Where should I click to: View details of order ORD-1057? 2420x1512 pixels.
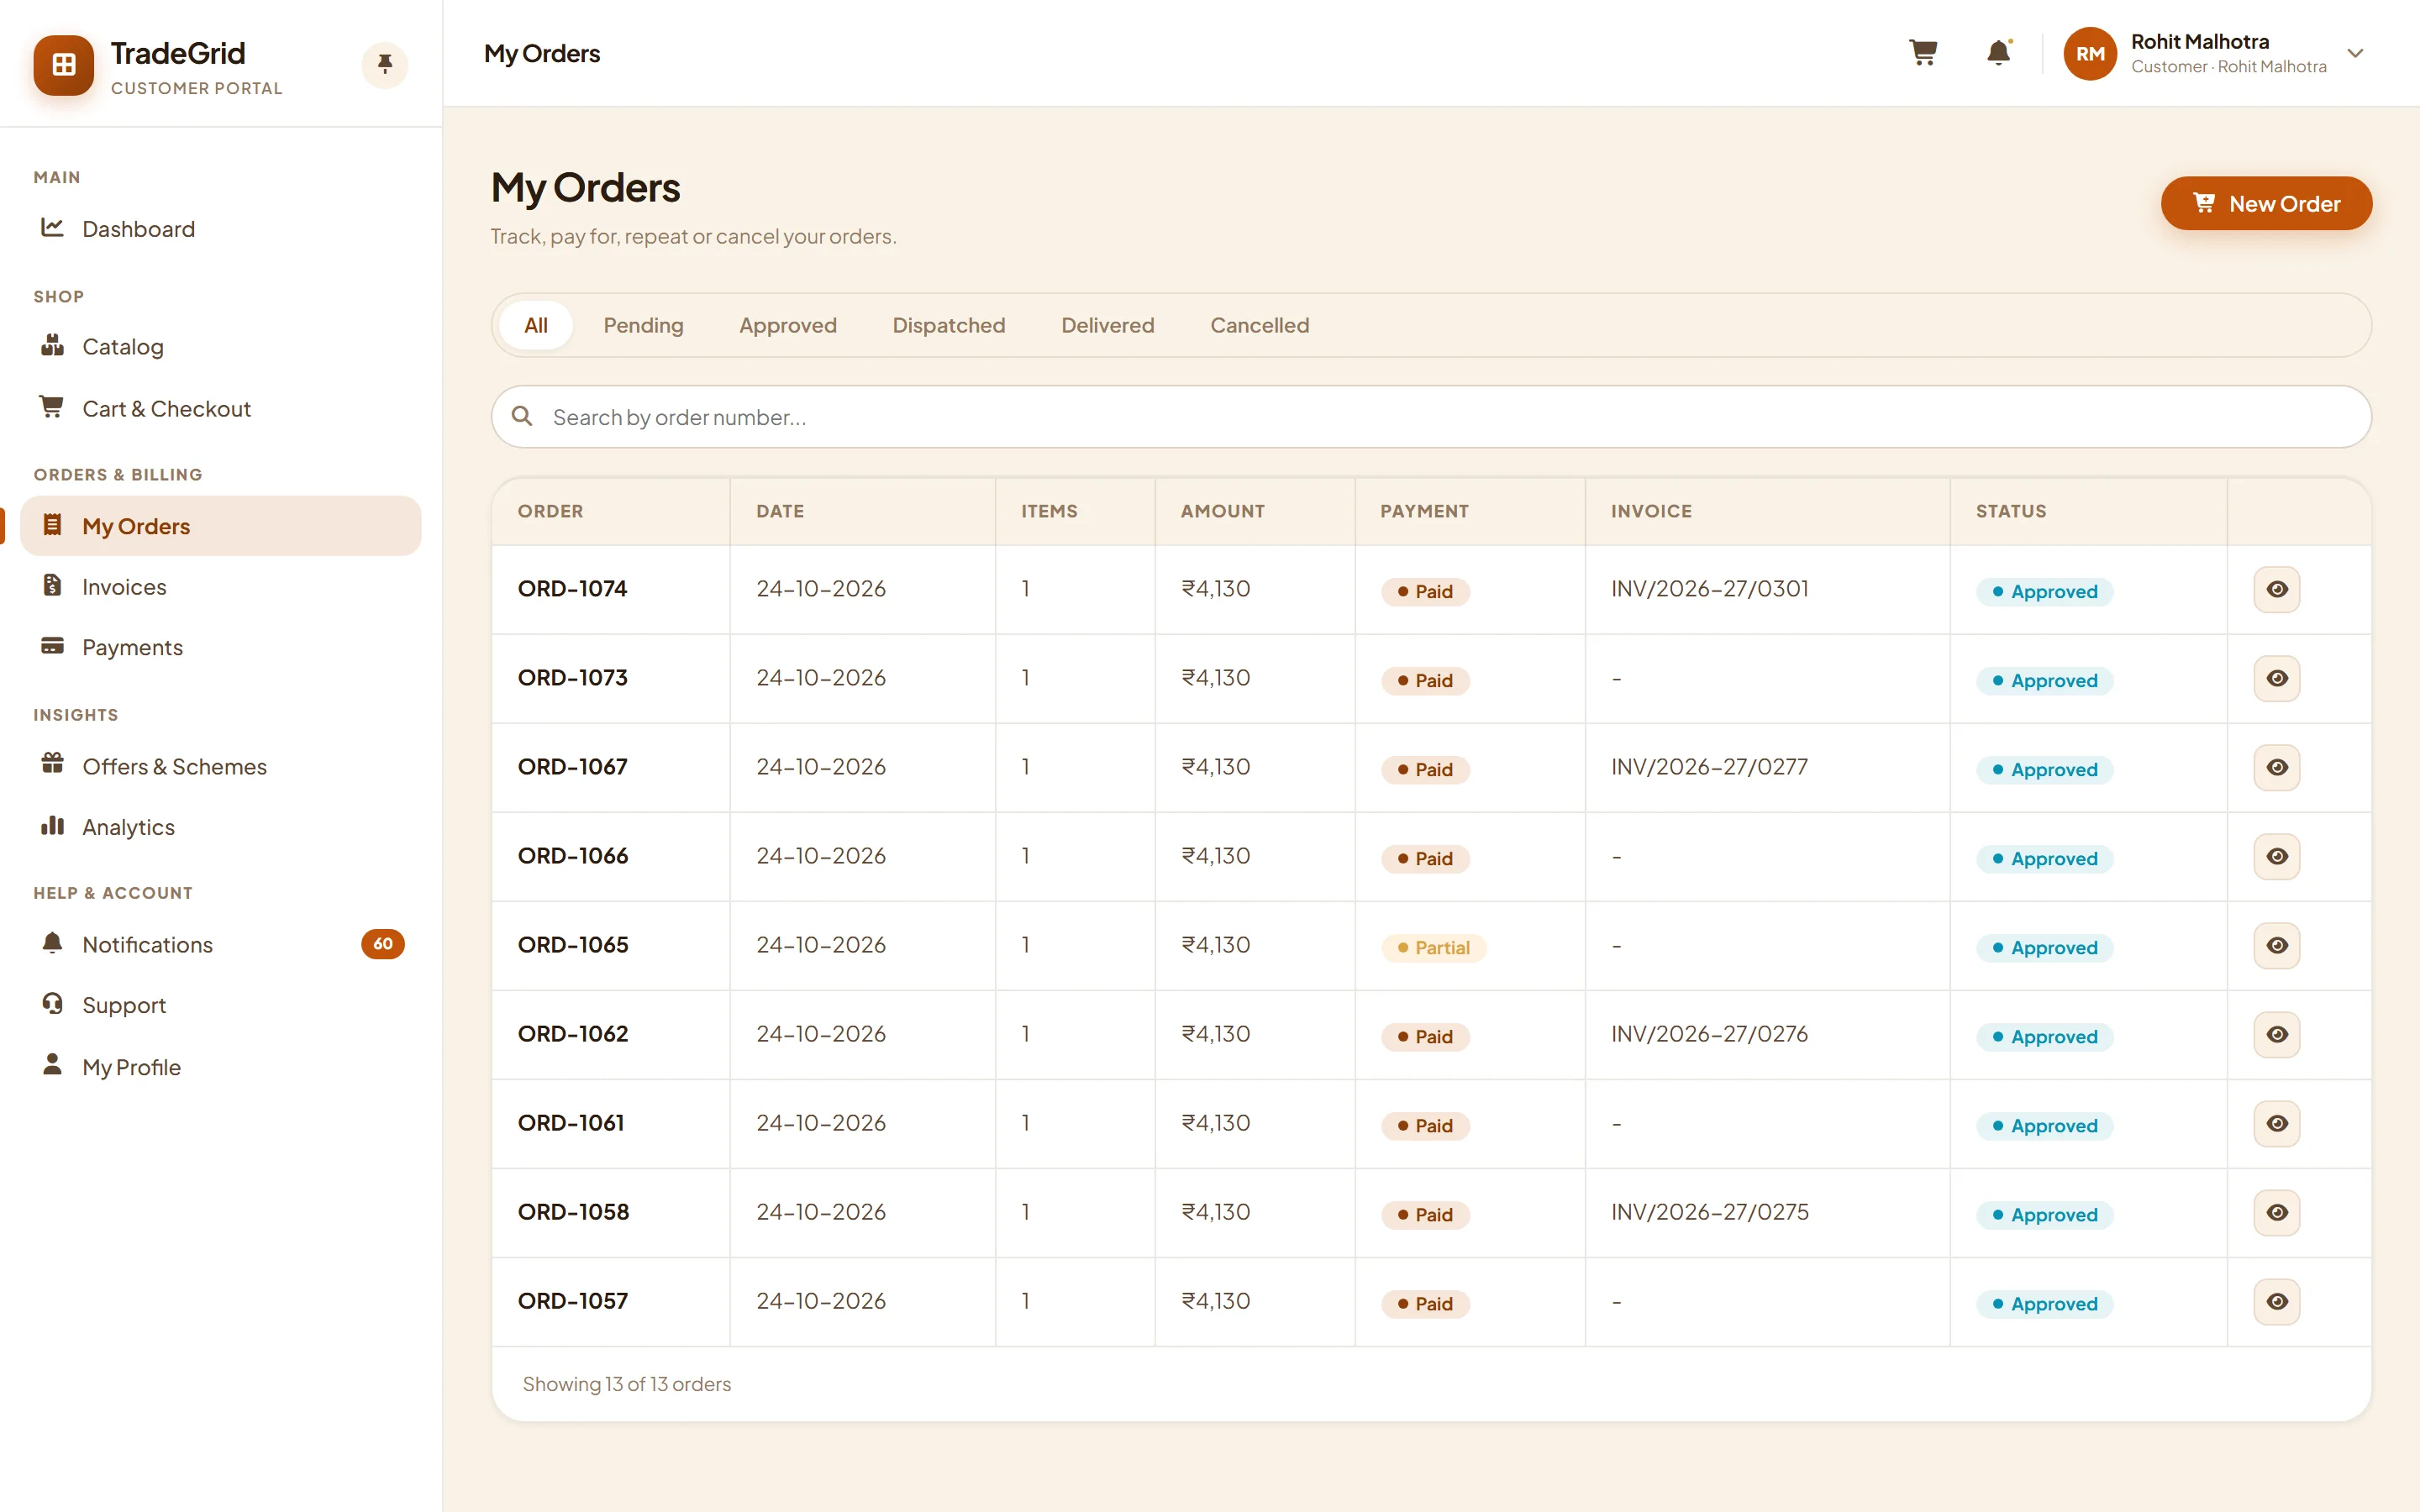pos(2277,1301)
